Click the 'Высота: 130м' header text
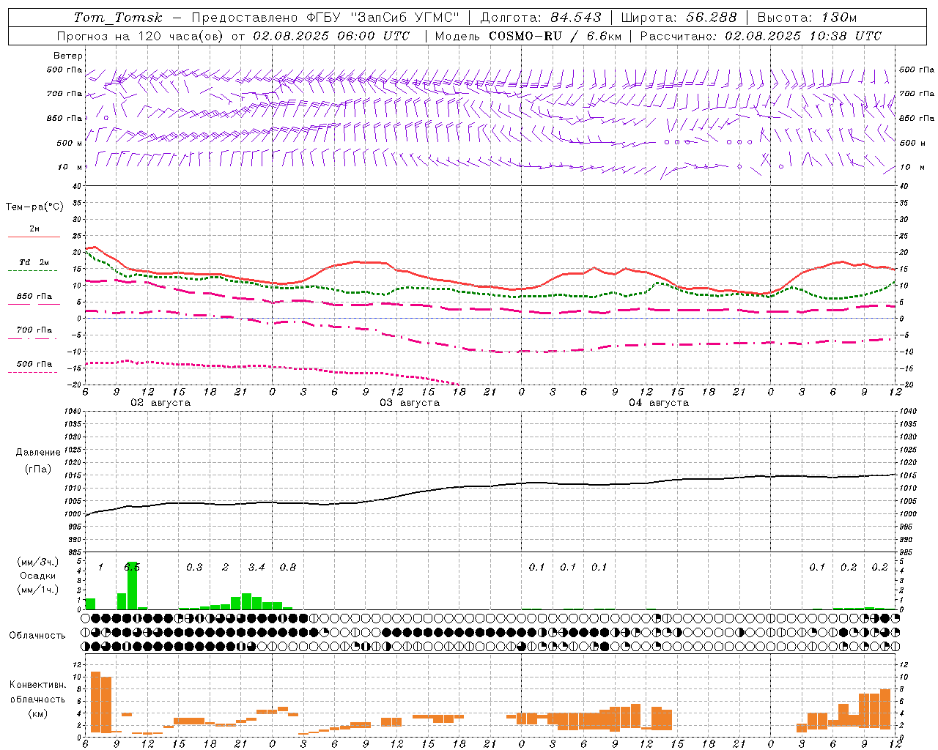This screenshot has height=750, width=938. (x=807, y=18)
